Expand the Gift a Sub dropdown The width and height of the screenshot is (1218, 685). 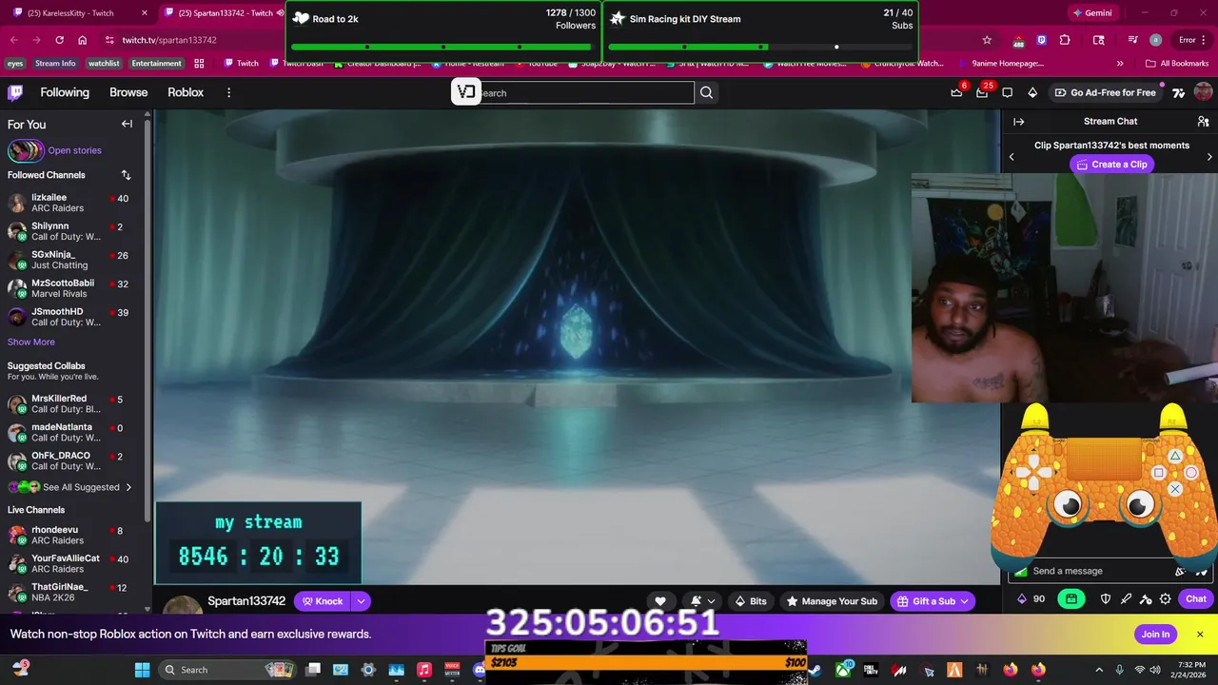click(x=965, y=601)
